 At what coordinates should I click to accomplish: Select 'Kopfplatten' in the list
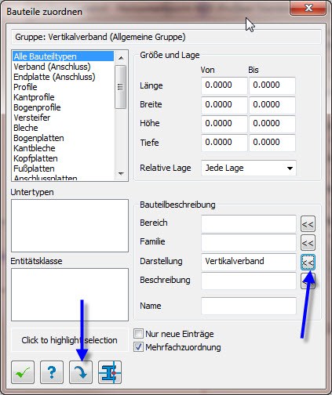pyautogui.click(x=63, y=158)
